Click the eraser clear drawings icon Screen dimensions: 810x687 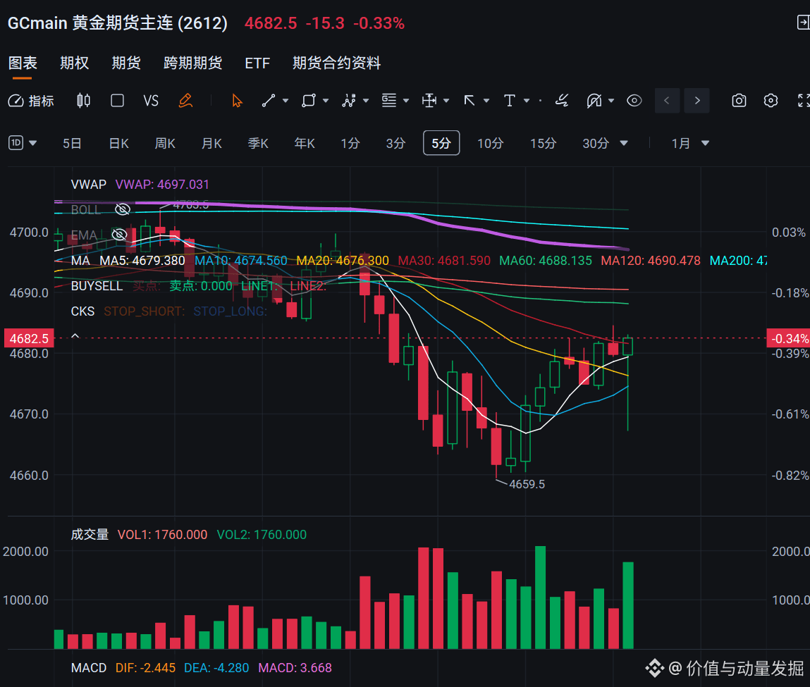point(562,101)
